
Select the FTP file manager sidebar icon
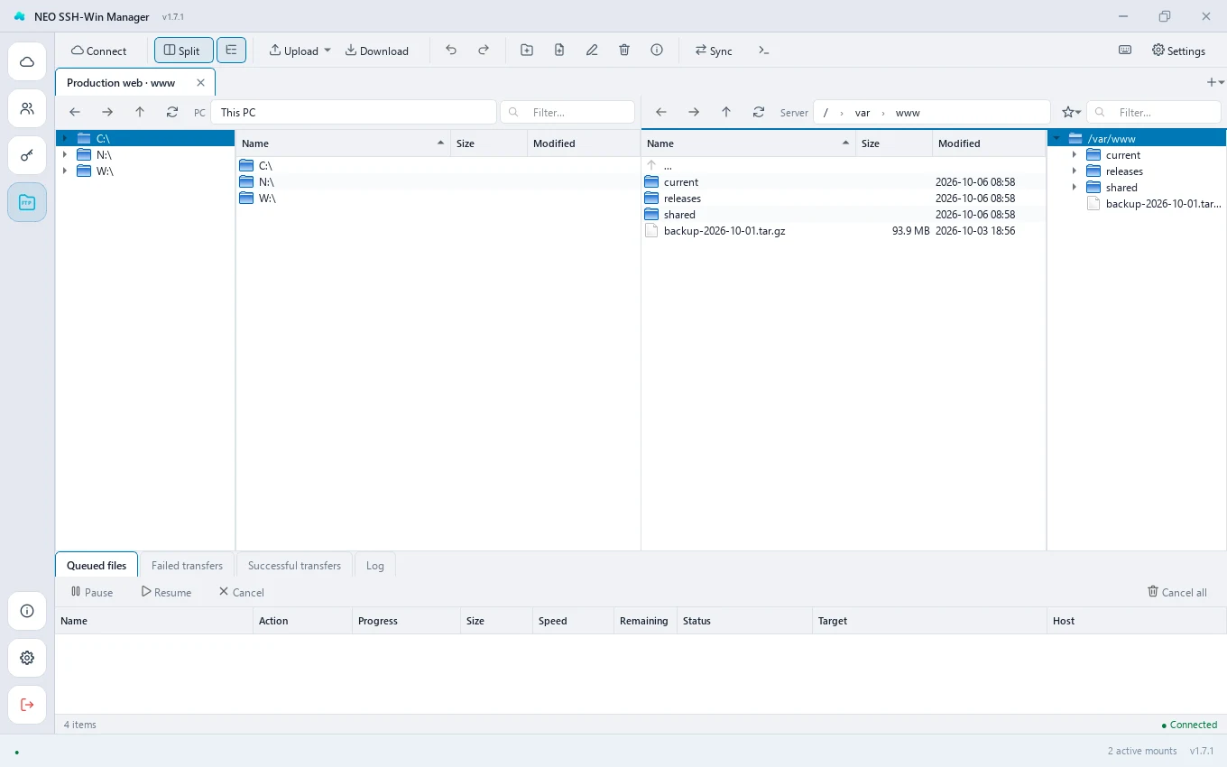point(27,202)
